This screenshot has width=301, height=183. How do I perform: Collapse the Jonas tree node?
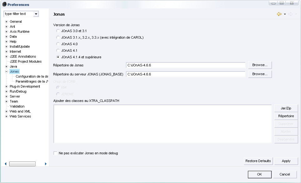[x=6, y=71]
